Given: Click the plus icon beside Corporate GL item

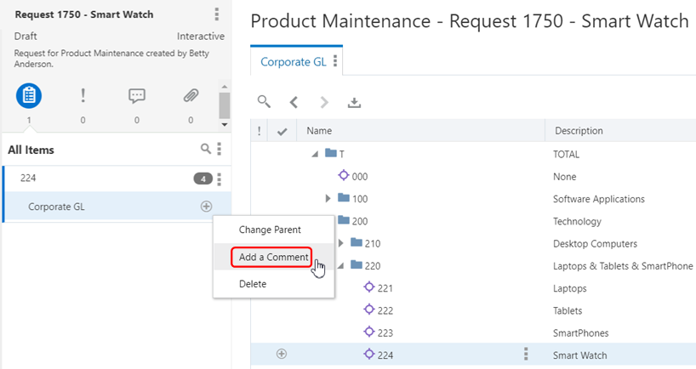Looking at the screenshot, I should point(206,207).
